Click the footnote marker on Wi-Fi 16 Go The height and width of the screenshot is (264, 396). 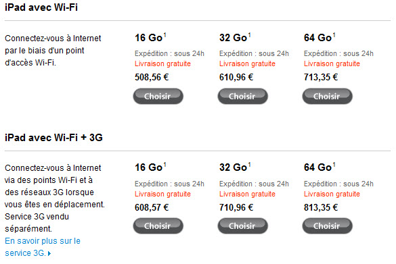click(x=164, y=35)
